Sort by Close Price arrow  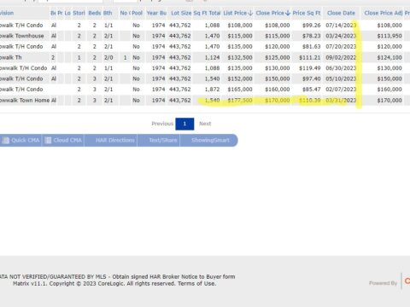pos(288,13)
